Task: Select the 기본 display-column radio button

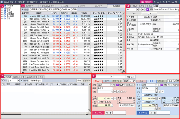Action: coord(72,10)
